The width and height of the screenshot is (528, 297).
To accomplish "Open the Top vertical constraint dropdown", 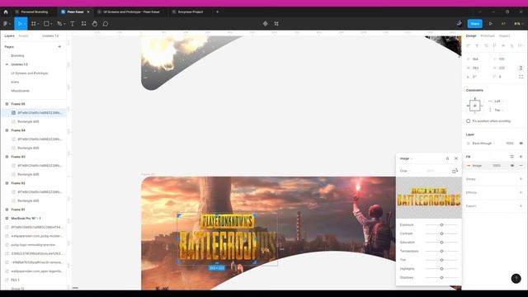I will click(498, 110).
